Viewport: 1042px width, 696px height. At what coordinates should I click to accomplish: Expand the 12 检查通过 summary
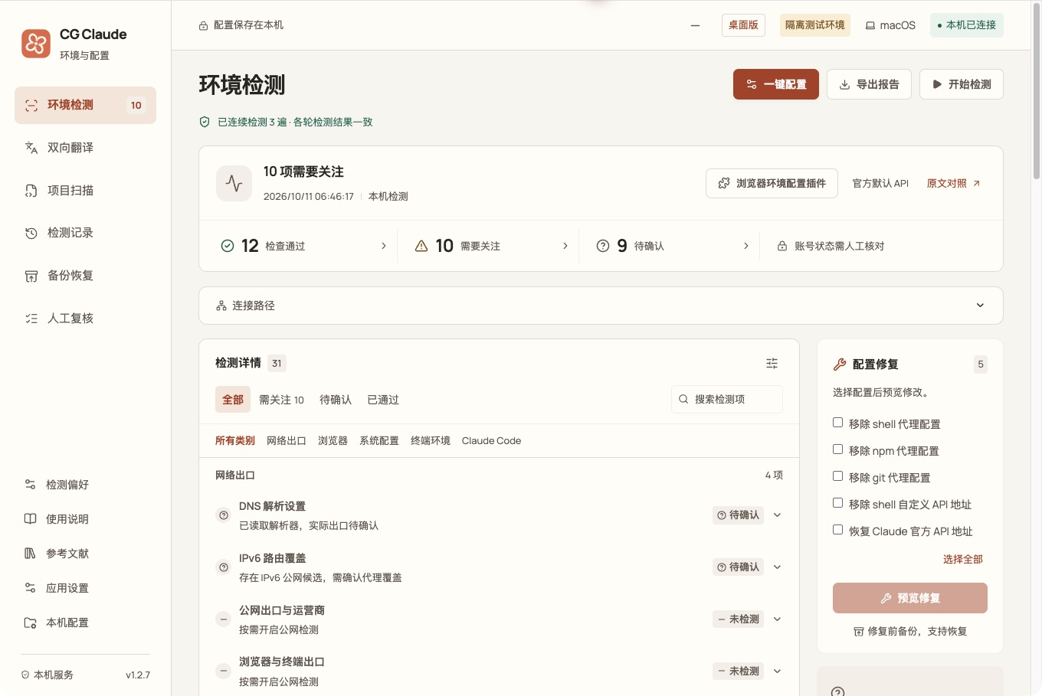pos(303,246)
